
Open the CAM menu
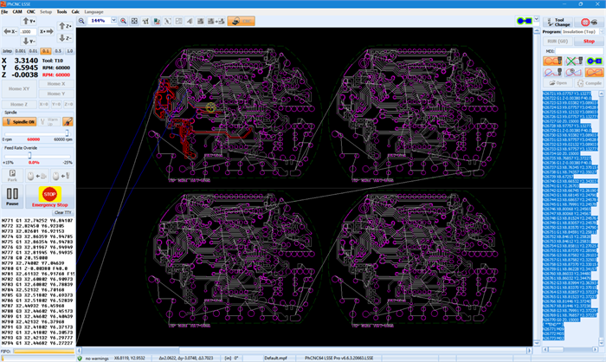(x=17, y=12)
